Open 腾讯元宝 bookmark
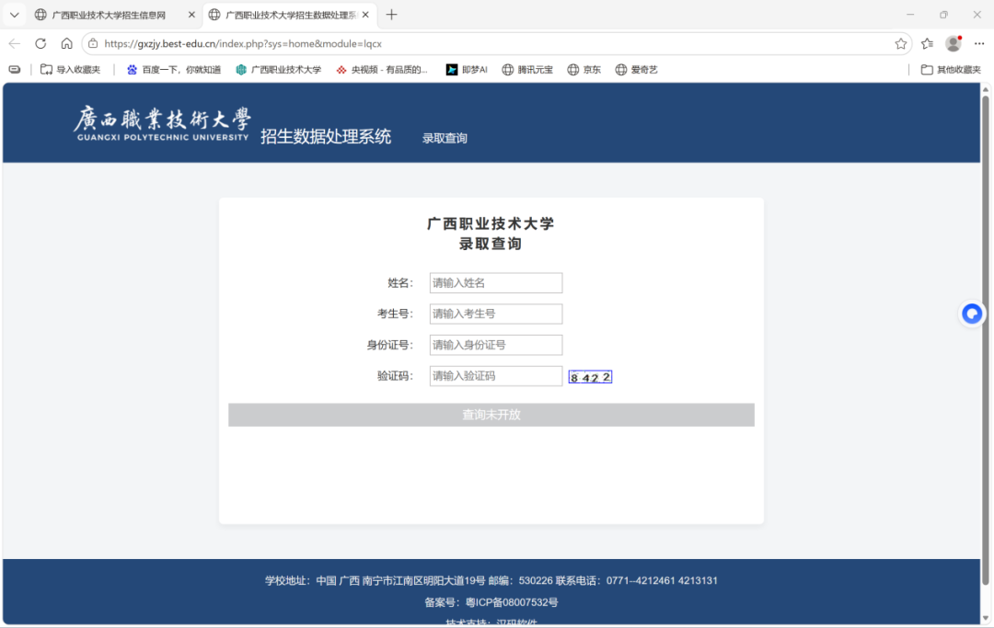994x628 pixels. click(x=527, y=70)
